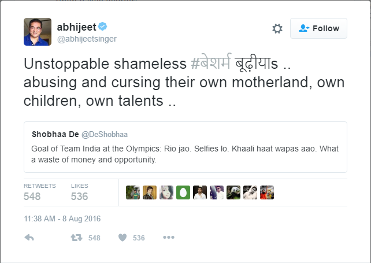Follow abhijeet with the Follow button
371x263 pixels.
pyautogui.click(x=318, y=28)
